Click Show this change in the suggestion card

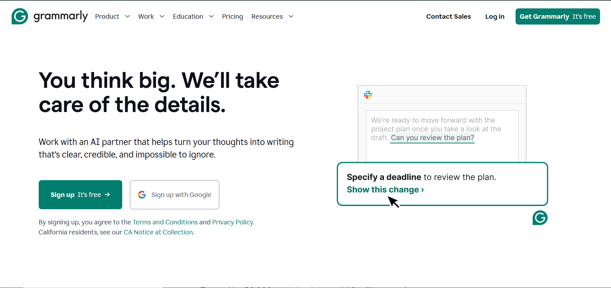tap(385, 190)
